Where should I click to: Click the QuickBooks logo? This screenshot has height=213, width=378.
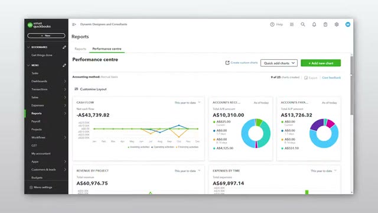coord(39,25)
